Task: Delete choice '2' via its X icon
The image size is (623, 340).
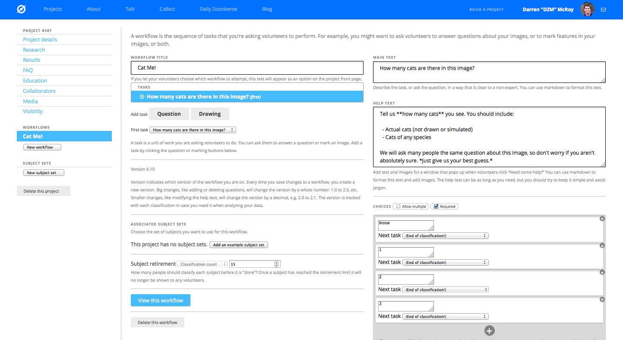Action: pos(602,273)
